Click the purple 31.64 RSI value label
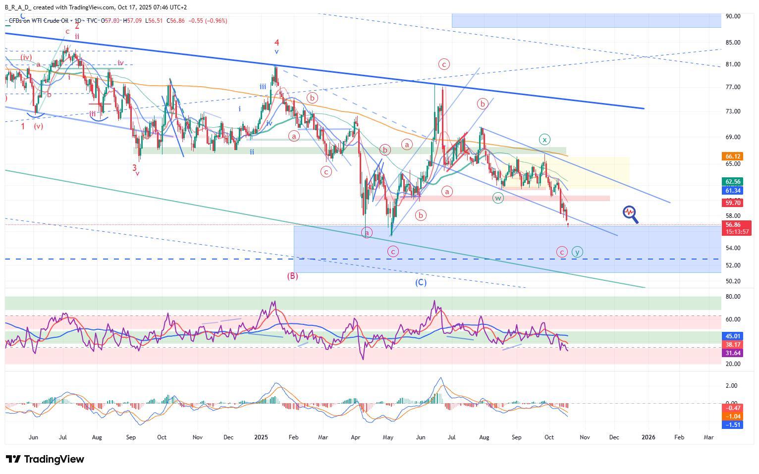Image resolution: width=759 pixels, height=474 pixels. [x=733, y=353]
